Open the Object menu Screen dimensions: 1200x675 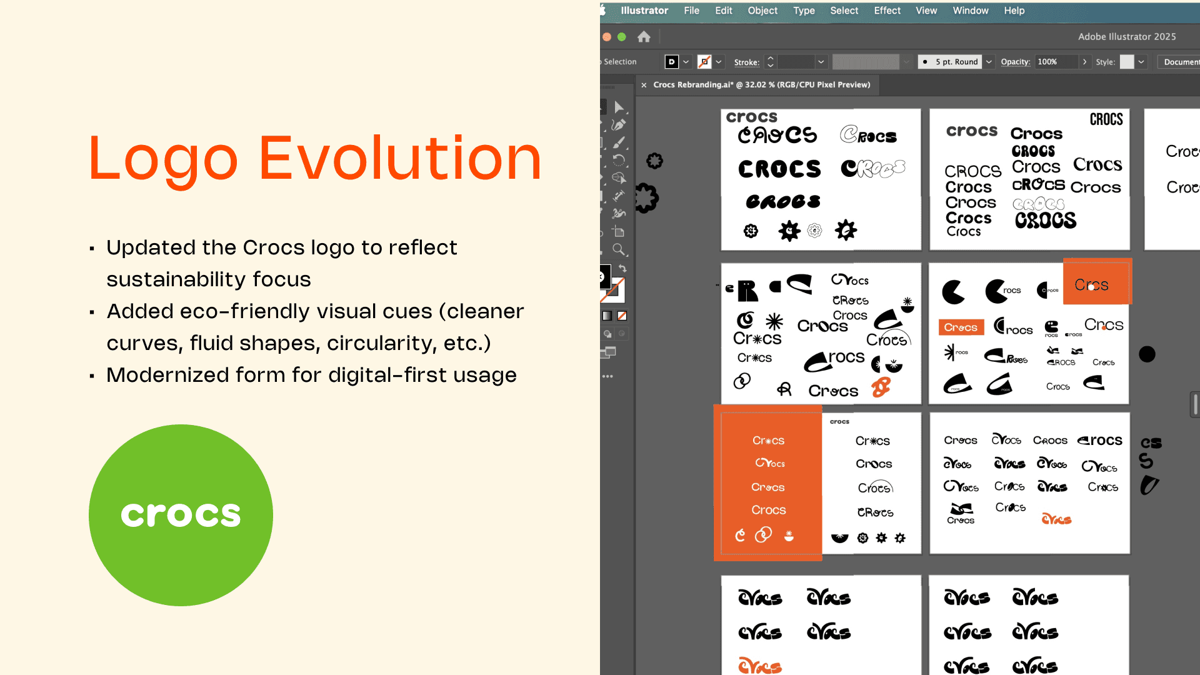coord(762,11)
